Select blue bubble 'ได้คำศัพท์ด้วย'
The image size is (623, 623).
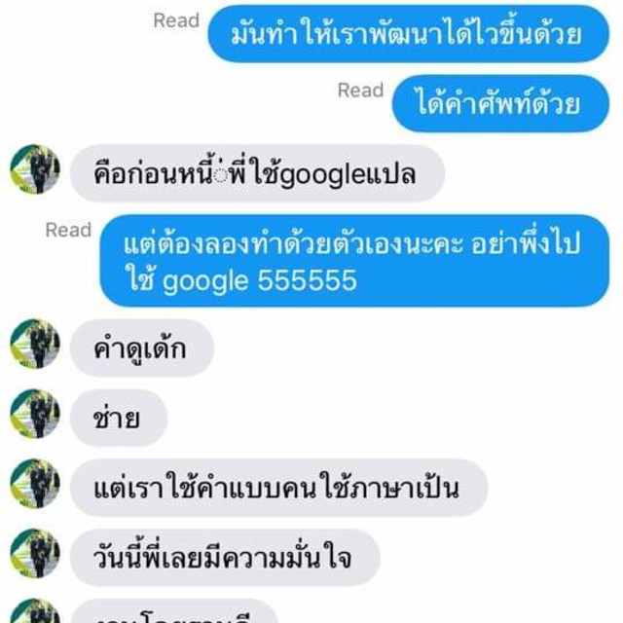click(x=500, y=104)
